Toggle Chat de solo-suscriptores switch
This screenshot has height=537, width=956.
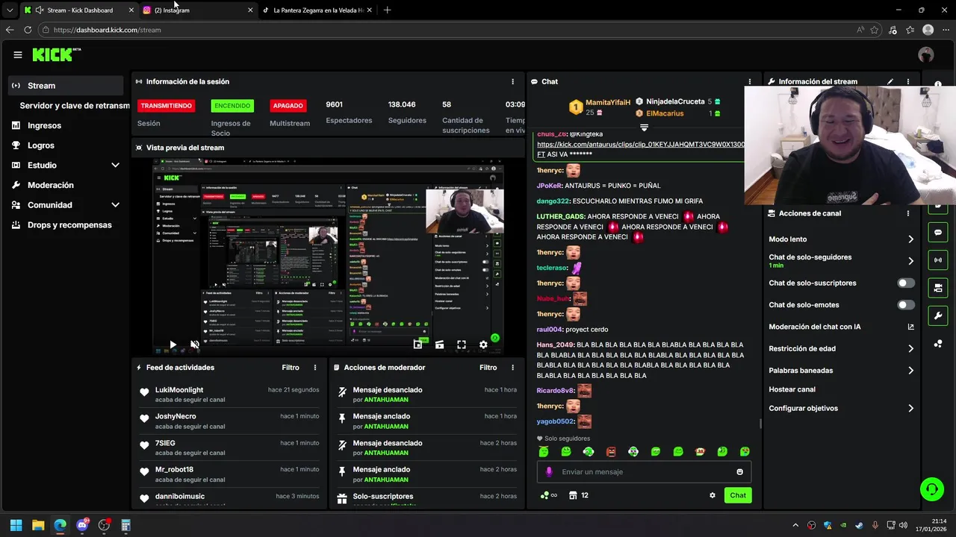coord(905,283)
